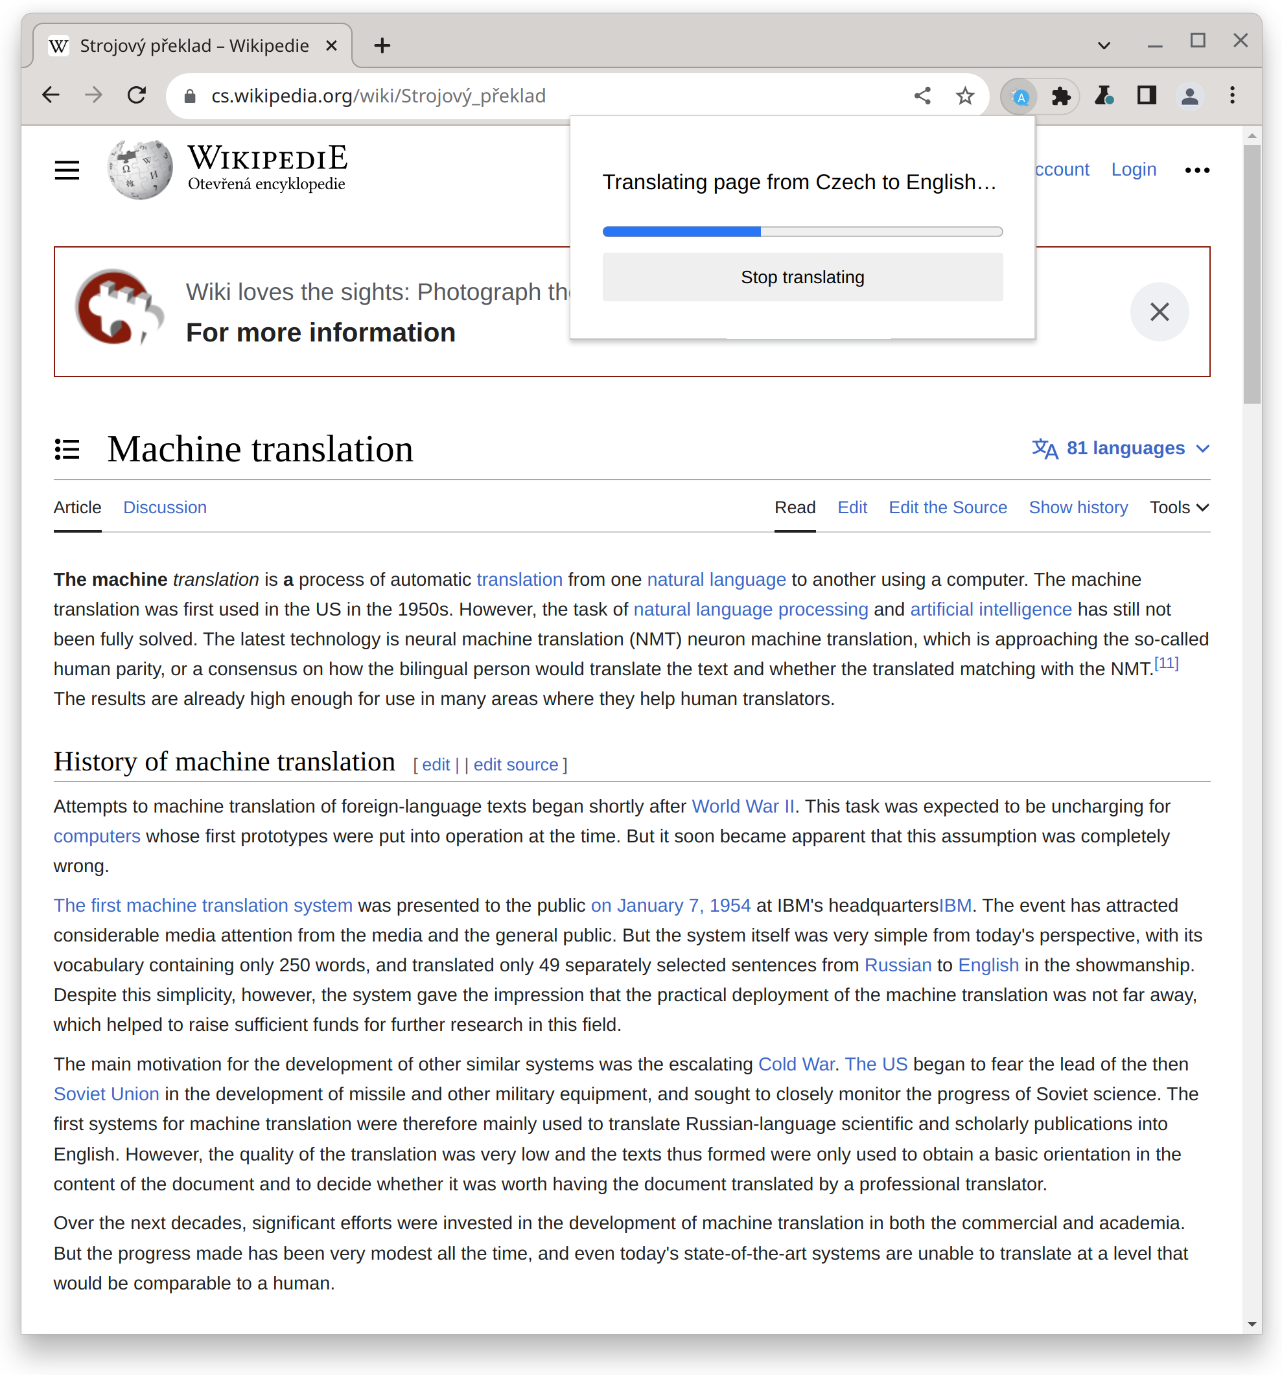Image resolution: width=1282 pixels, height=1375 pixels.
Task: Select the Edit the Source tab
Action: pyautogui.click(x=947, y=507)
